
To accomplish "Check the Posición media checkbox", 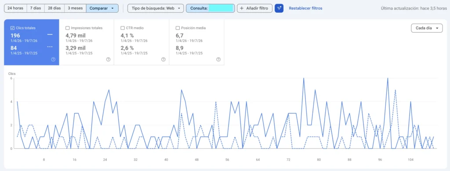I will coord(178,28).
